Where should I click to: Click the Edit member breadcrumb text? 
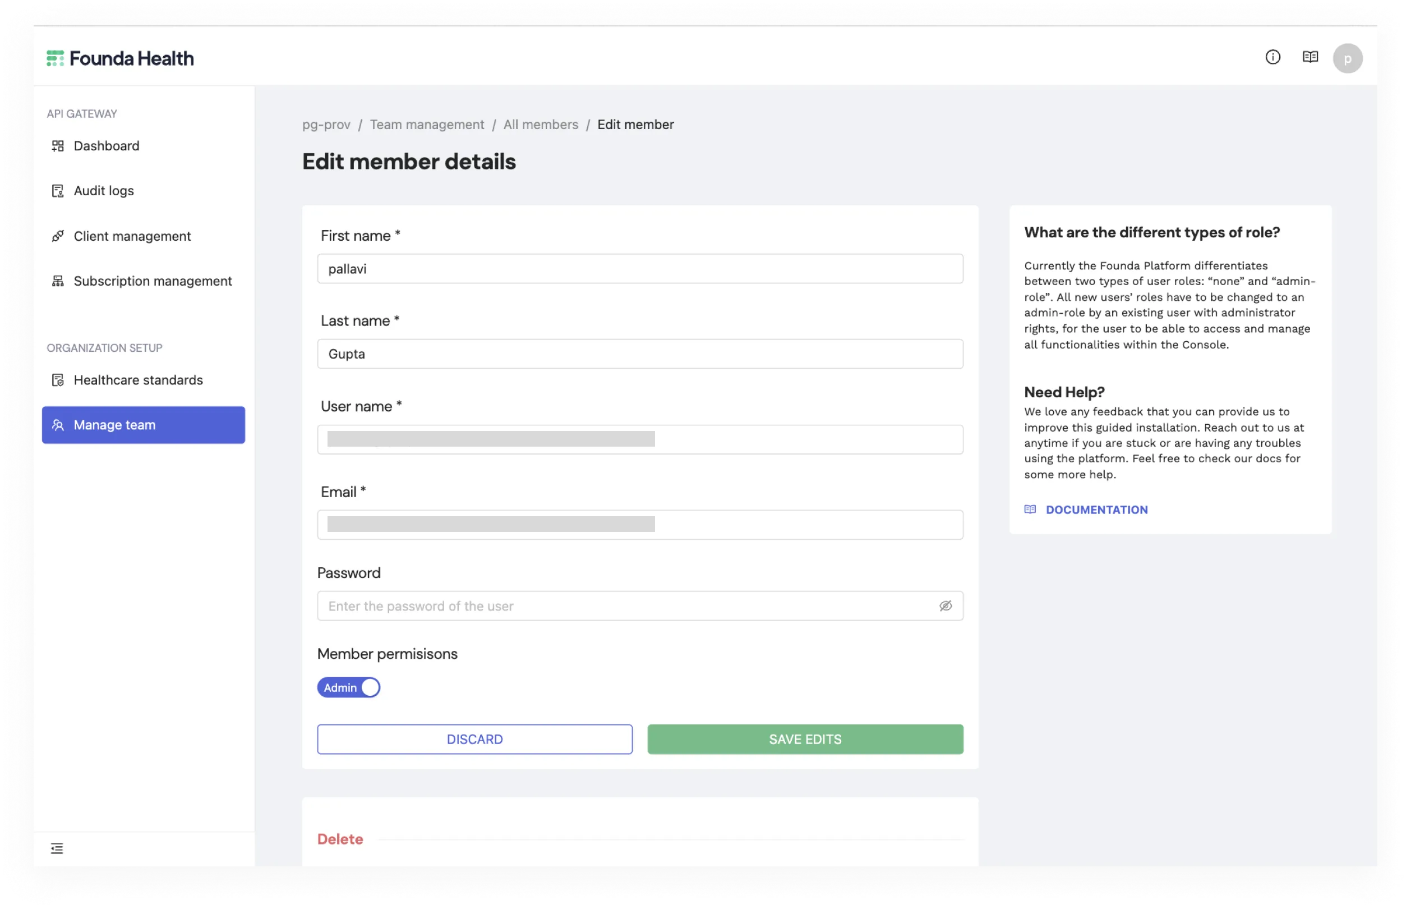[x=635, y=125]
